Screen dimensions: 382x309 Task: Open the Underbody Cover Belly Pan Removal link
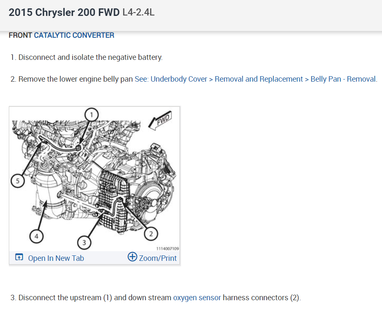click(256, 79)
